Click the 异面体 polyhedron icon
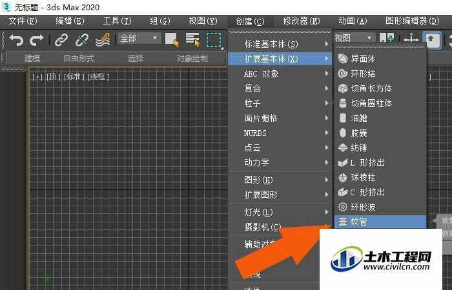The width and height of the screenshot is (452, 290). click(342, 59)
